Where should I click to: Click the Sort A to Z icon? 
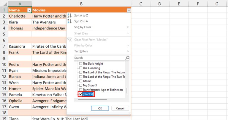pyautogui.click(x=69, y=15)
